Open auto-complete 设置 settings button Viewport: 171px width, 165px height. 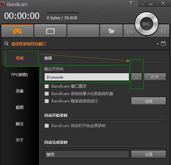148,154
